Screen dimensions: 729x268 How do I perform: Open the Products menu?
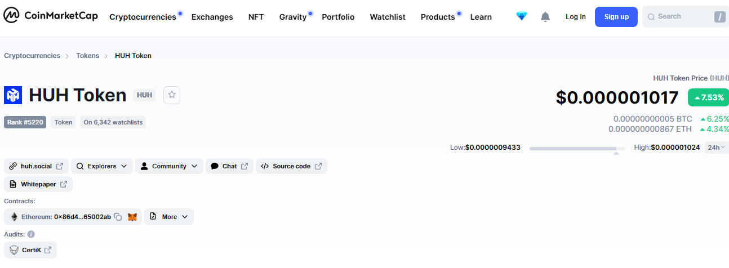pyautogui.click(x=438, y=17)
